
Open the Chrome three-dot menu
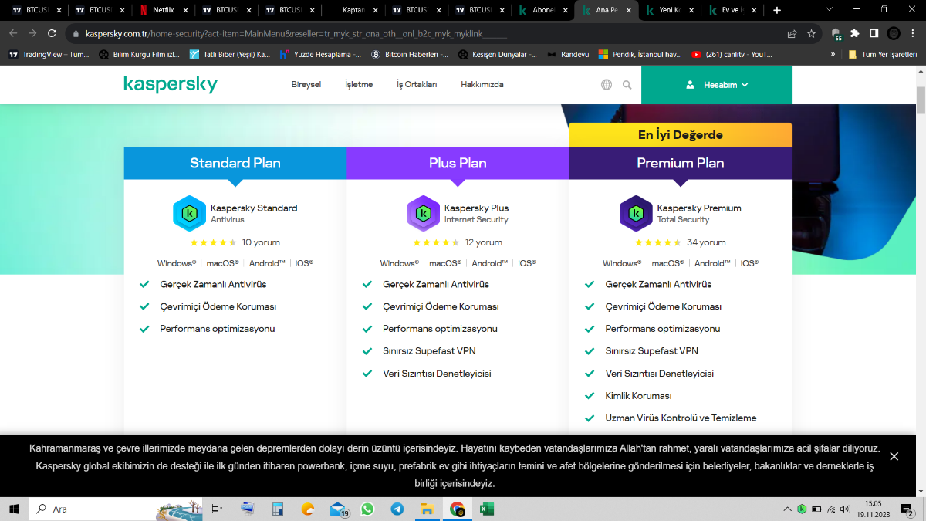tap(913, 34)
